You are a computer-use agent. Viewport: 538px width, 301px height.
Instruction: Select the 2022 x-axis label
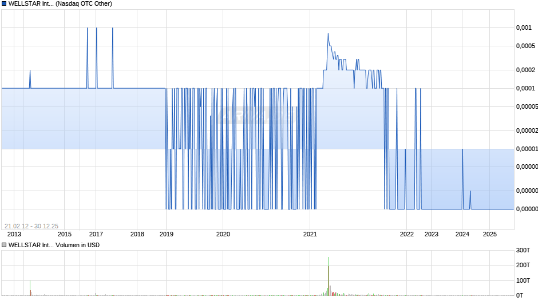point(407,234)
